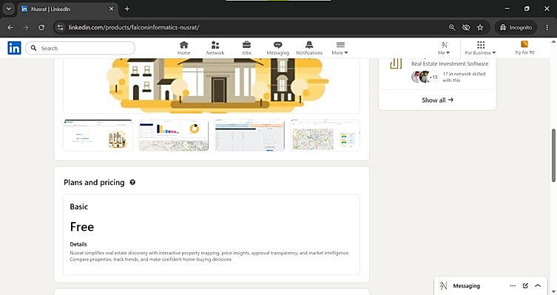This screenshot has width=557, height=295.
Task: Click the Plans and pricing heading
Action: (94, 182)
